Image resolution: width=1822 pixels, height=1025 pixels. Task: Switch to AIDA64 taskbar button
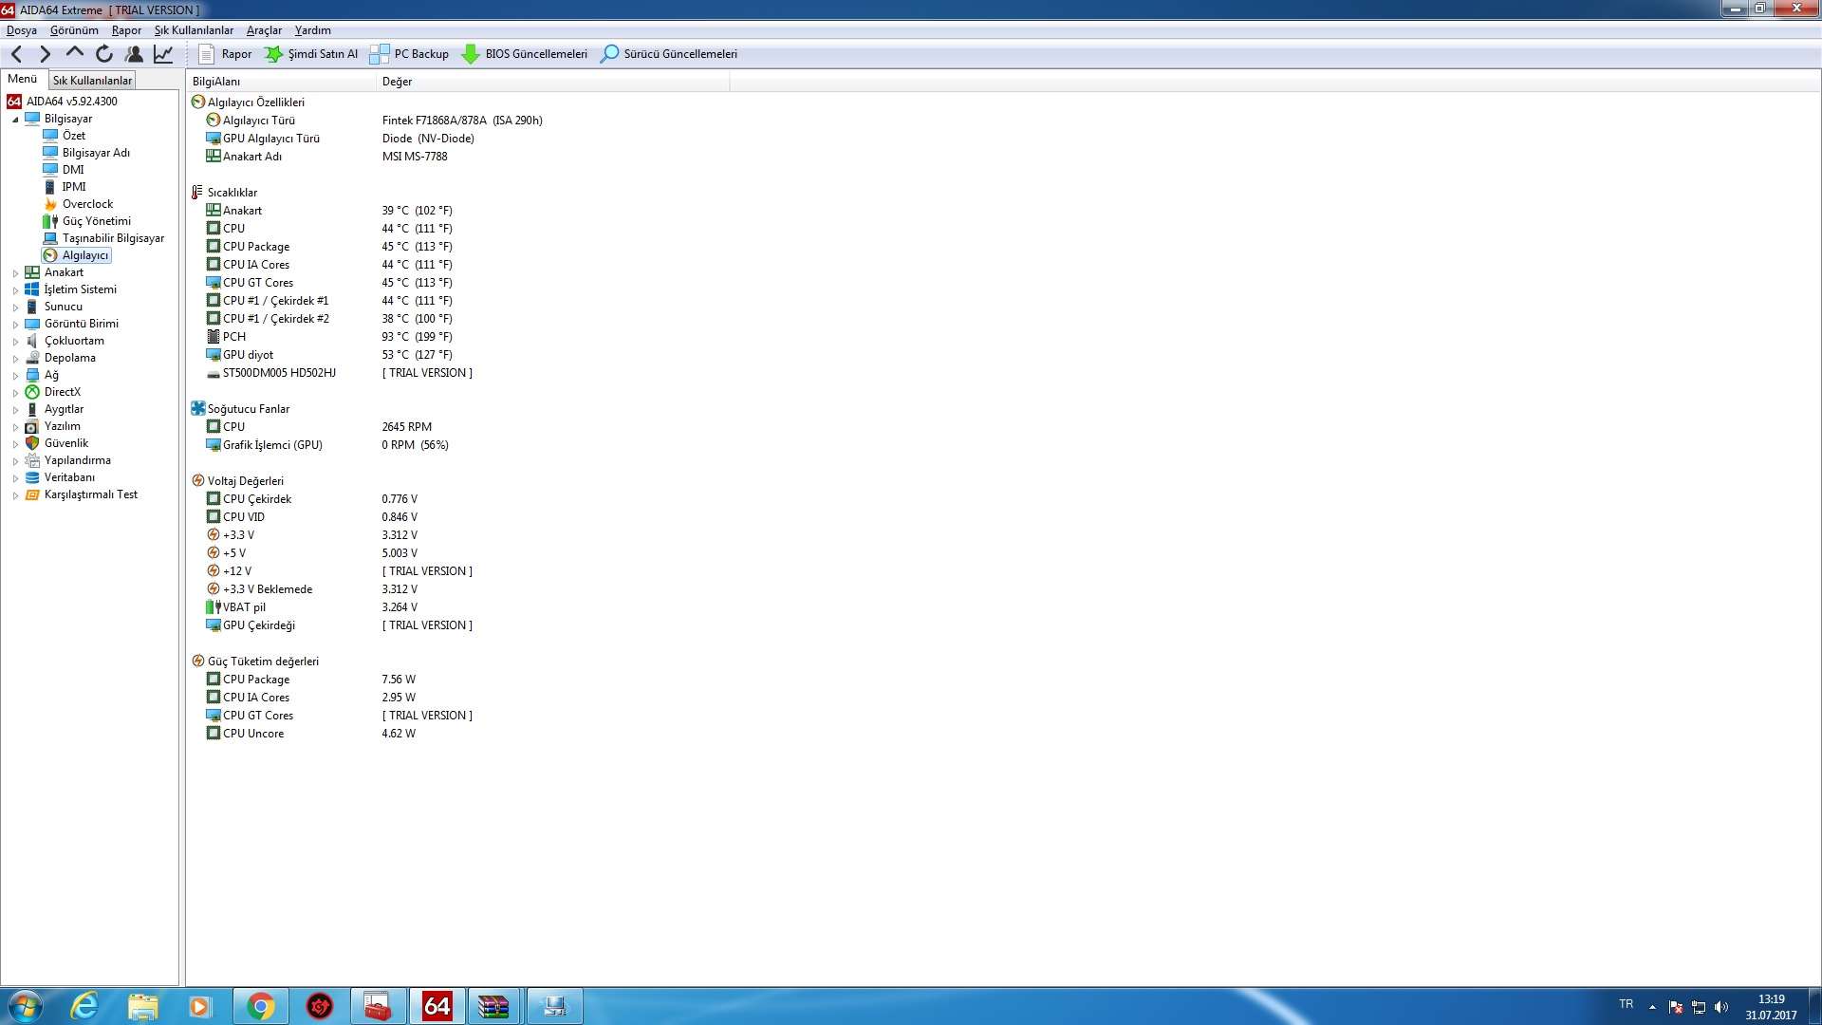[x=437, y=1006]
